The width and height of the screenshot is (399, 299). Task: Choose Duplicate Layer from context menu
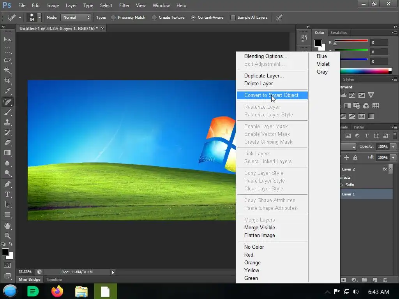(272, 76)
